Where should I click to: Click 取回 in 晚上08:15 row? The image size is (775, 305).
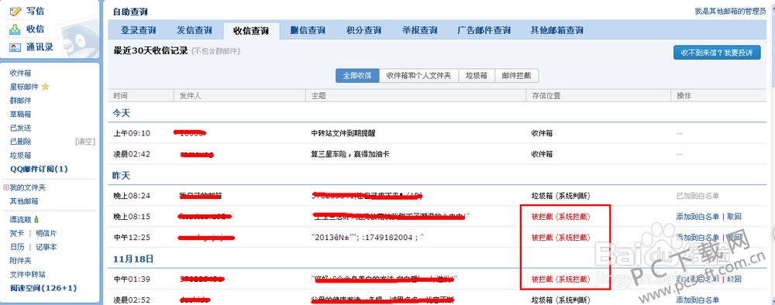[734, 217]
